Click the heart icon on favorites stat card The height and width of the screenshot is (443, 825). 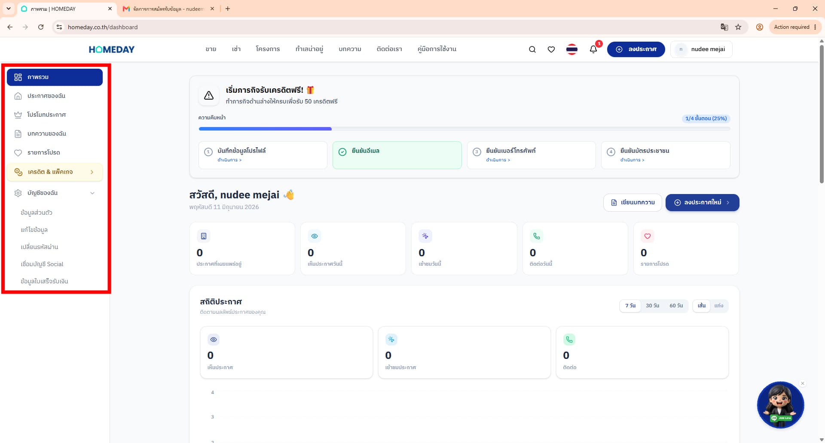click(x=648, y=236)
